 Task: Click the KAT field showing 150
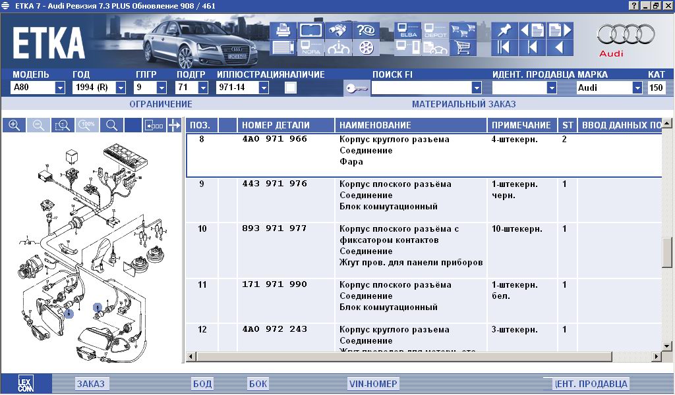tap(656, 88)
